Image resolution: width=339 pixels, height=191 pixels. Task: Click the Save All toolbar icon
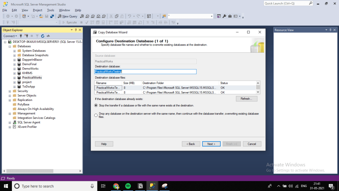pos(52,16)
